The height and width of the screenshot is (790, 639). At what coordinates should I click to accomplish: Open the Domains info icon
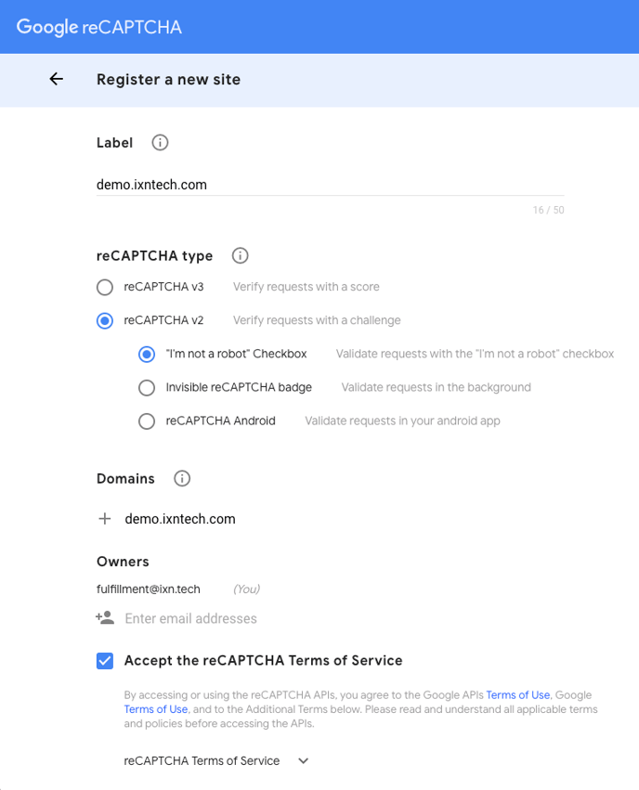point(182,478)
